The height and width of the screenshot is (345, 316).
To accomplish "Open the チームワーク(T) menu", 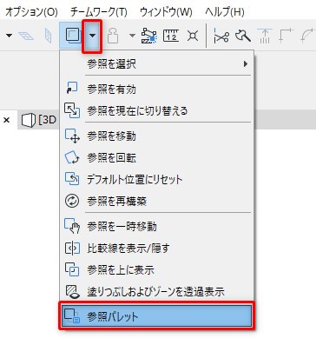I will (x=99, y=12).
